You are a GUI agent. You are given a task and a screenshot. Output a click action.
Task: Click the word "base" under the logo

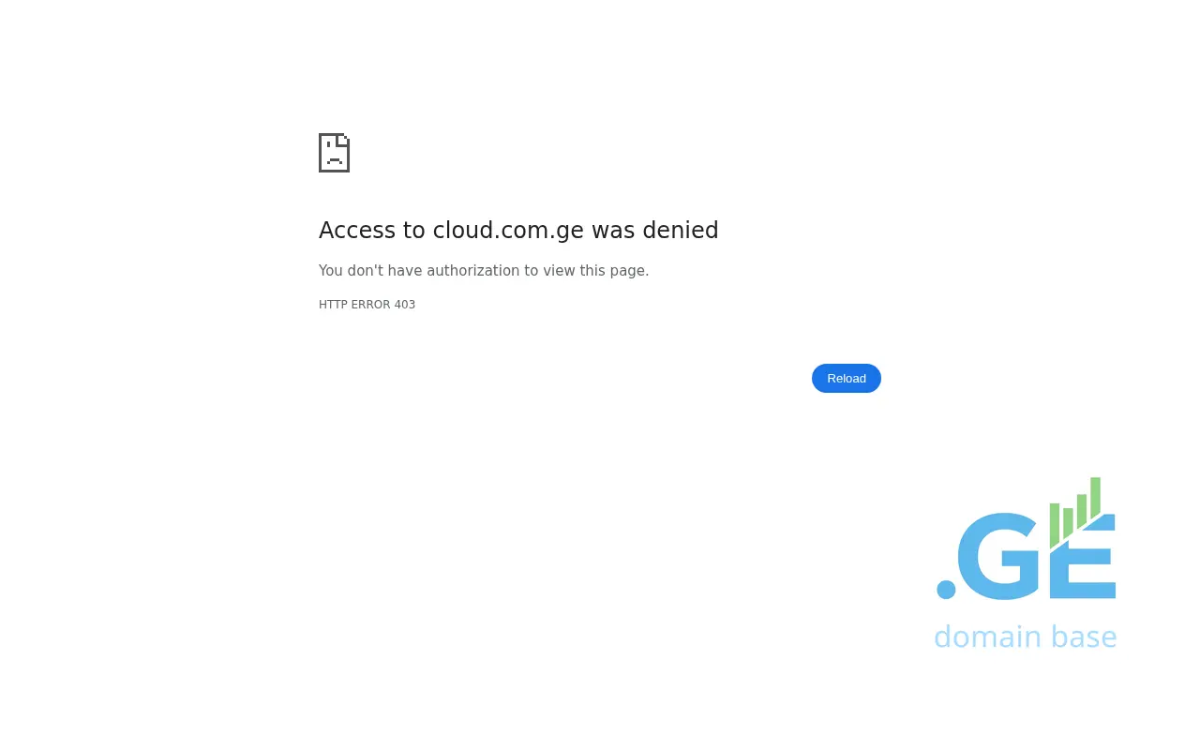[1083, 637]
